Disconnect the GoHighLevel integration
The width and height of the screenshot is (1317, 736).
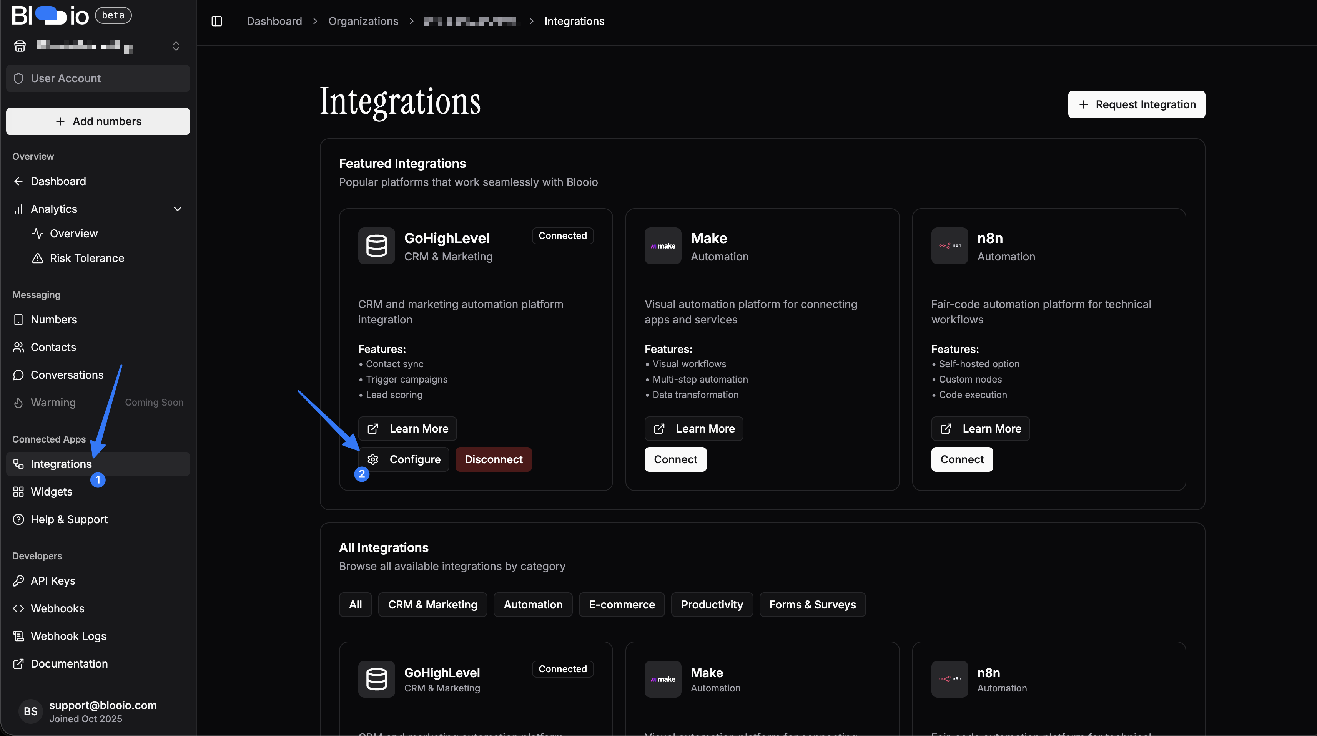click(x=493, y=459)
